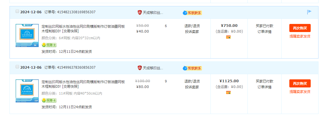Screen dimensions: 326x116
Task: Click the 保障卡 badge on the 11# 网板 item
Action: [x=49, y=100]
